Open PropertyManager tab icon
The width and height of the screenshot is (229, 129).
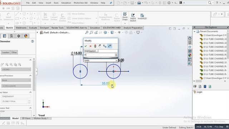point(5,36)
